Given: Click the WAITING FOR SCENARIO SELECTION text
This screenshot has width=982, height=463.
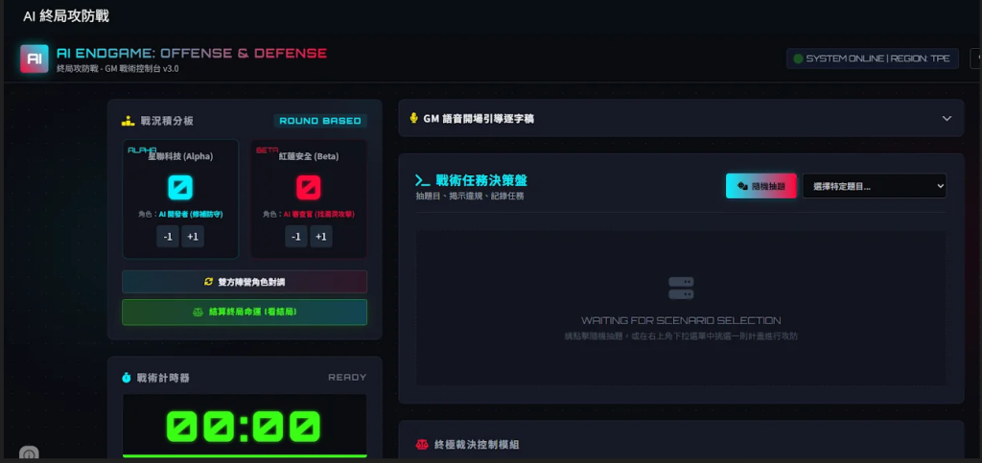Looking at the screenshot, I should pyautogui.click(x=681, y=320).
